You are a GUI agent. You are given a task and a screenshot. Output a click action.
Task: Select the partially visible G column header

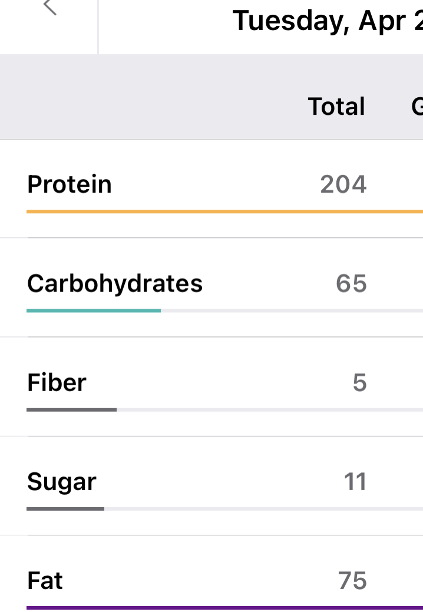click(x=417, y=107)
